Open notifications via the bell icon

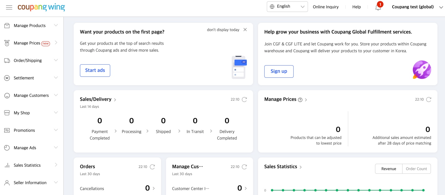[378, 7]
